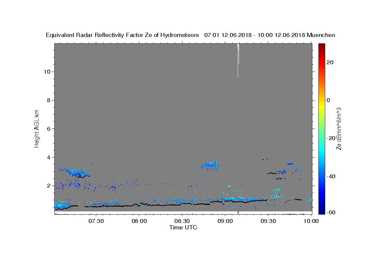Click the height tick label '6'
This screenshot has width=386, height=257.
(49, 129)
